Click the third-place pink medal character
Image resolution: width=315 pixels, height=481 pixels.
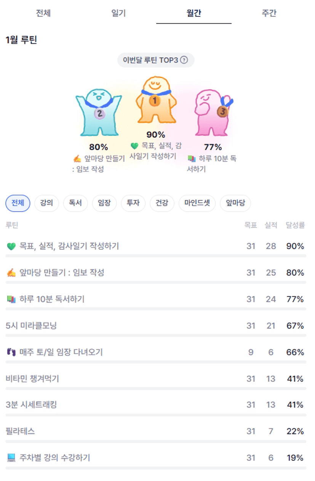(x=212, y=113)
